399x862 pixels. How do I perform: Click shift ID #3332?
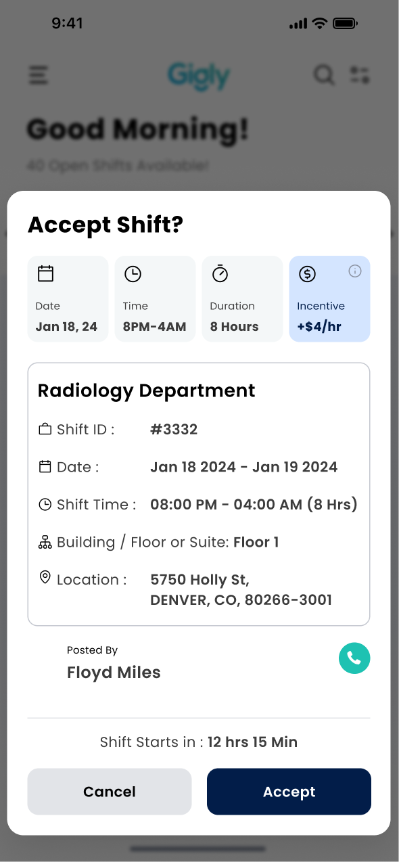tap(174, 429)
